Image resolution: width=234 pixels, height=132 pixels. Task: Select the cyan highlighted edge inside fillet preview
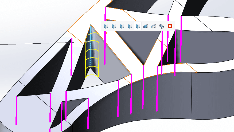click(90, 59)
